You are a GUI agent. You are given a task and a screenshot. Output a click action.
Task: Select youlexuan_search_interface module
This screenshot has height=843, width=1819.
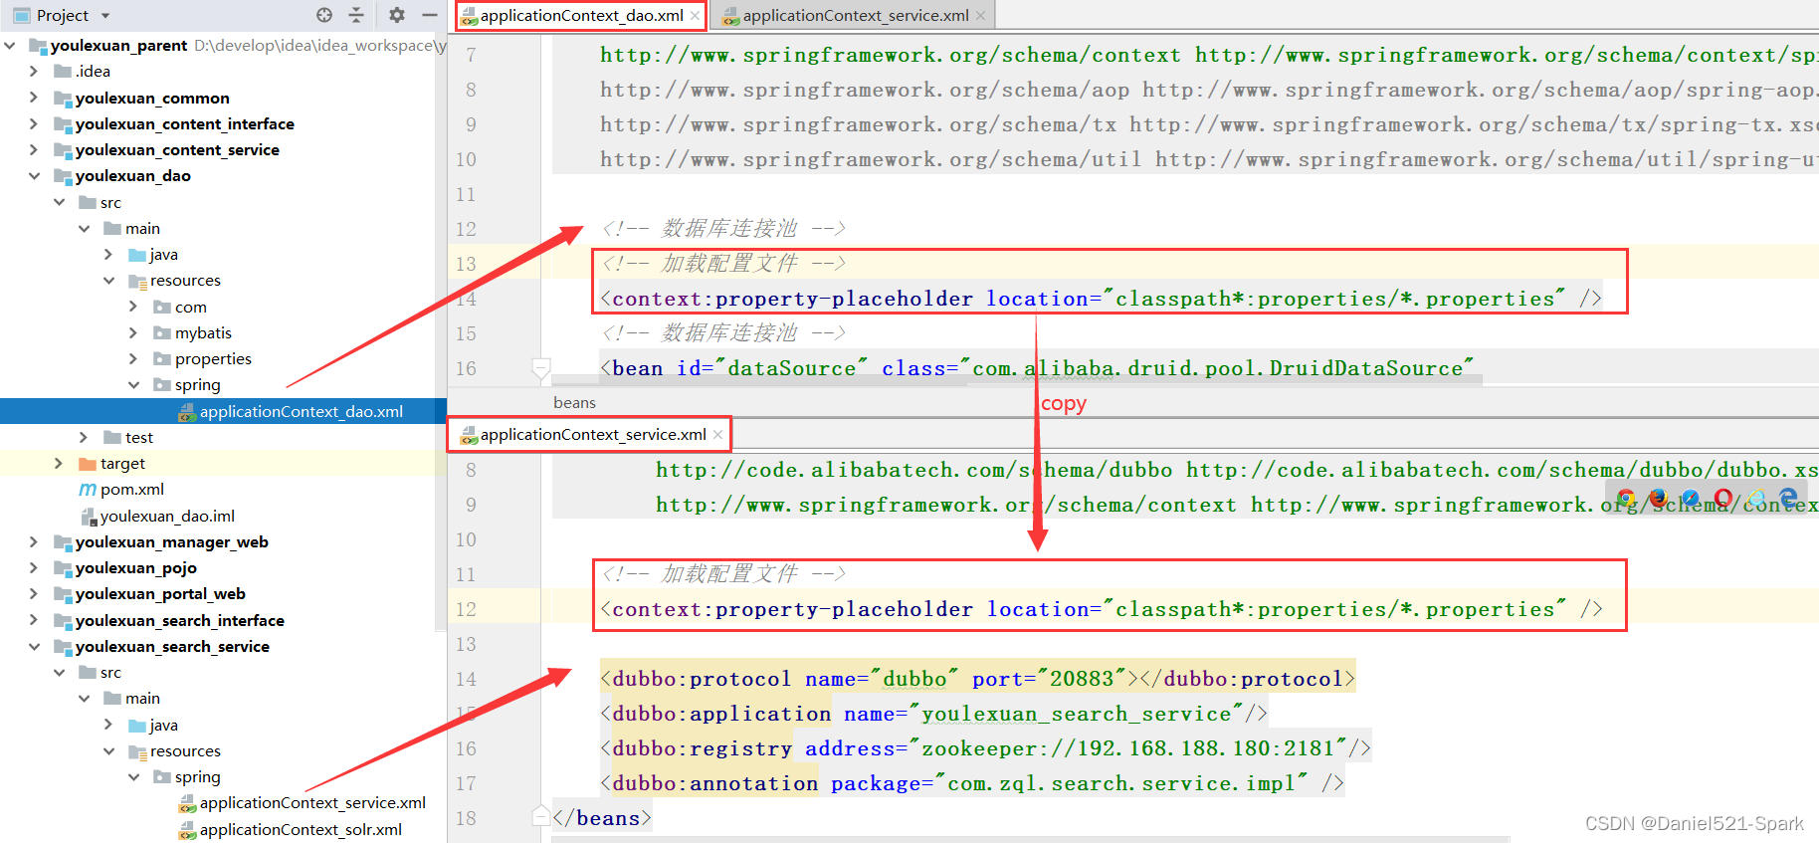coord(180,620)
